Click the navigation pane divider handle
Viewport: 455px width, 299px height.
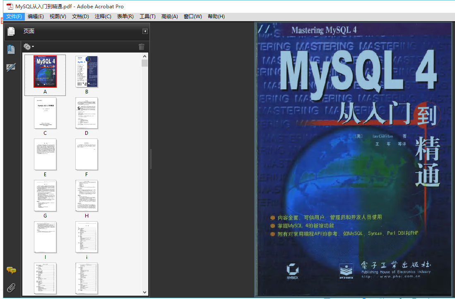click(151, 159)
